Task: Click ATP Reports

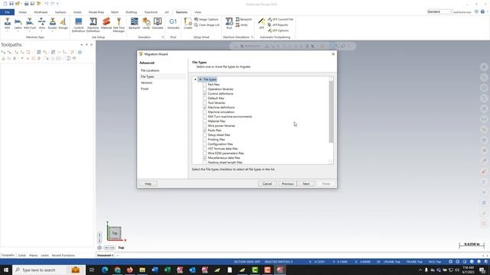Action: [278, 25]
